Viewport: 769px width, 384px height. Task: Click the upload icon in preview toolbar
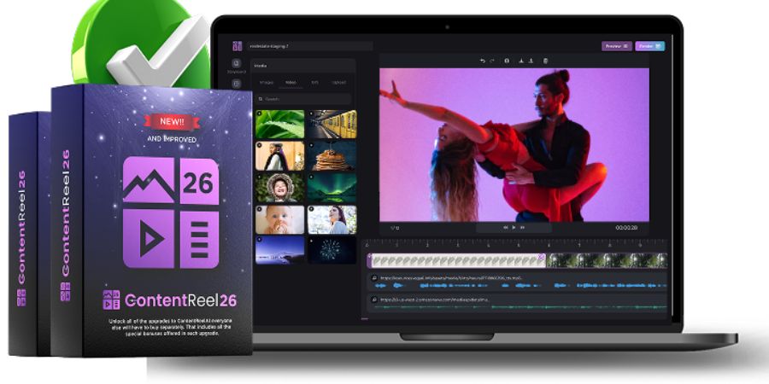531,61
